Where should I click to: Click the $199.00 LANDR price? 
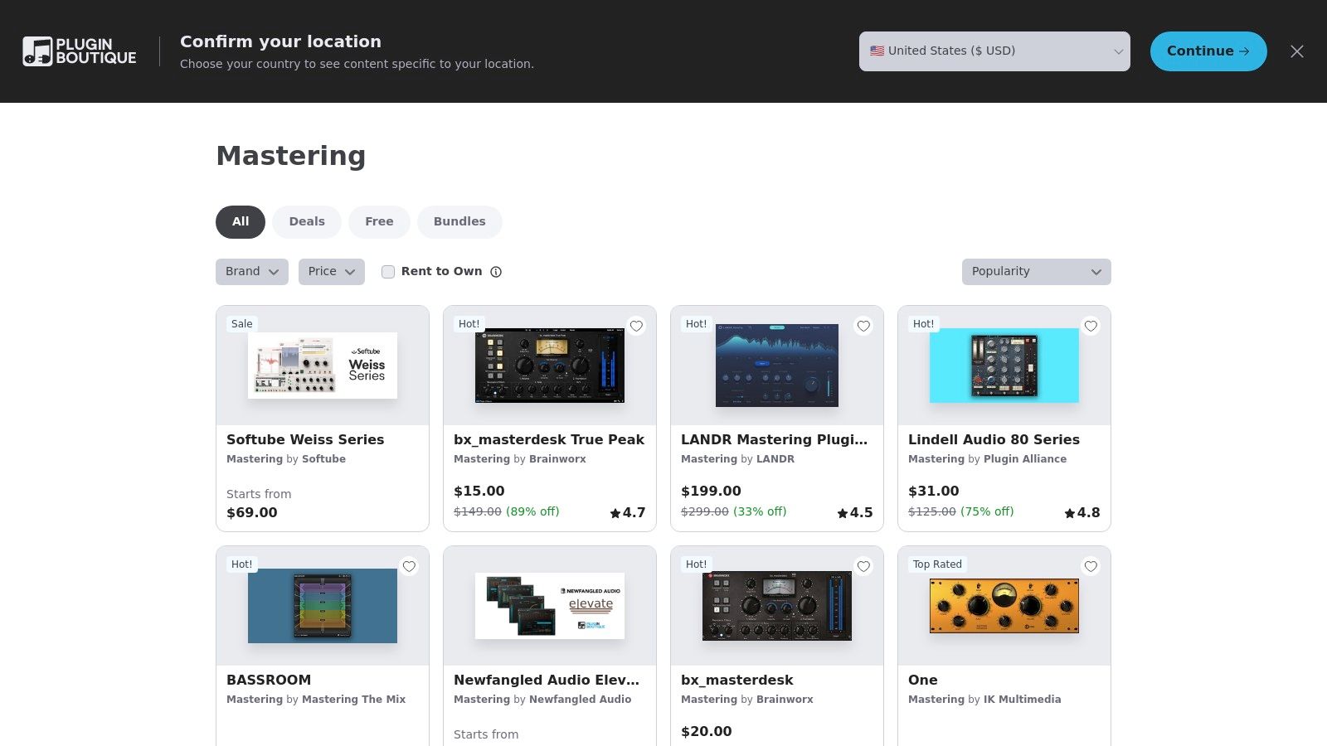coord(711,491)
